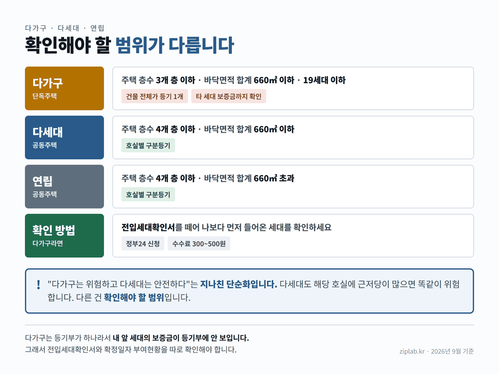Screen dimensions: 499x374
Task: Click the '정부24 신청' tag
Action: (x=143, y=243)
